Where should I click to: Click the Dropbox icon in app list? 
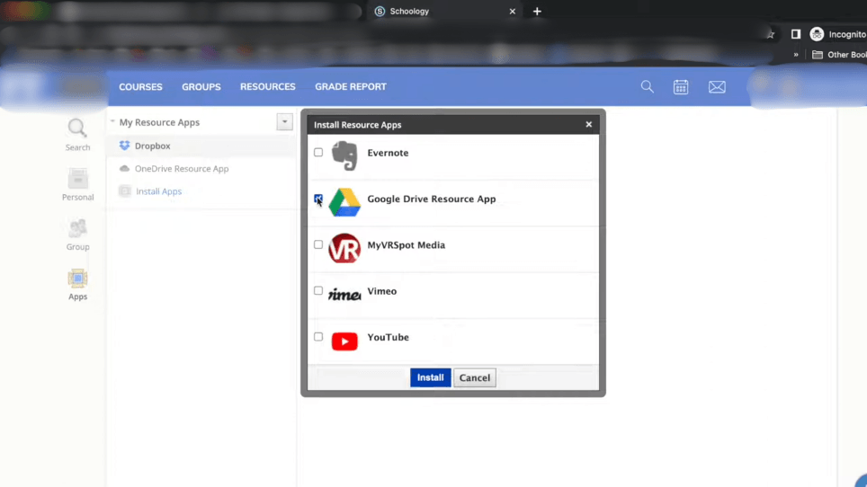124,146
